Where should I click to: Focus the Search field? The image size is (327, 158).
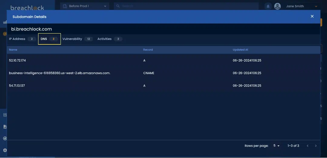pos(186,6)
